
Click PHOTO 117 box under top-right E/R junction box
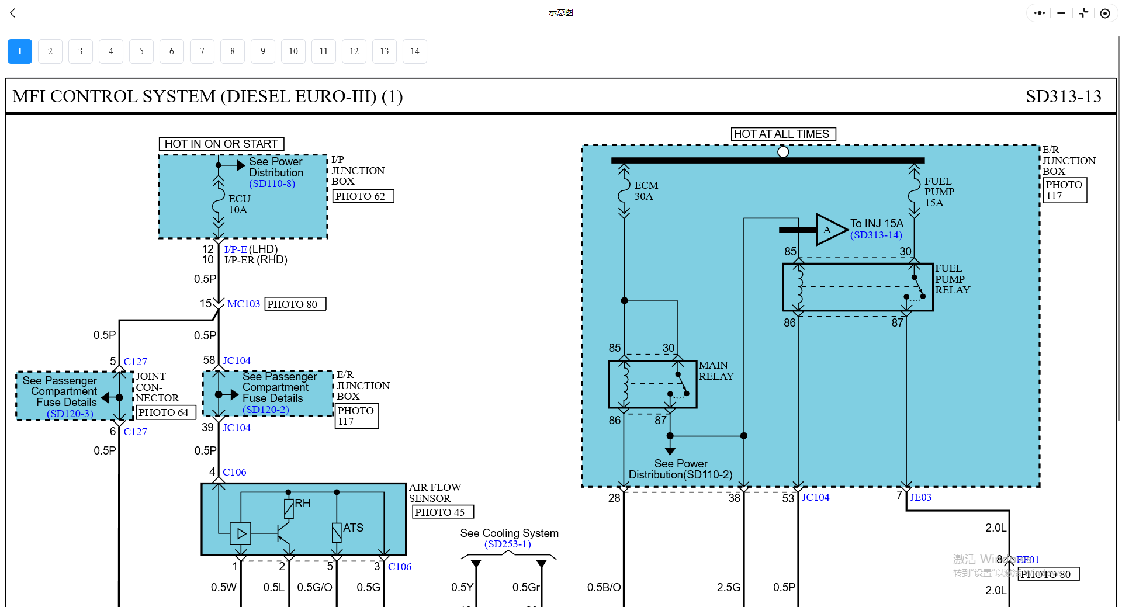pyautogui.click(x=1065, y=190)
